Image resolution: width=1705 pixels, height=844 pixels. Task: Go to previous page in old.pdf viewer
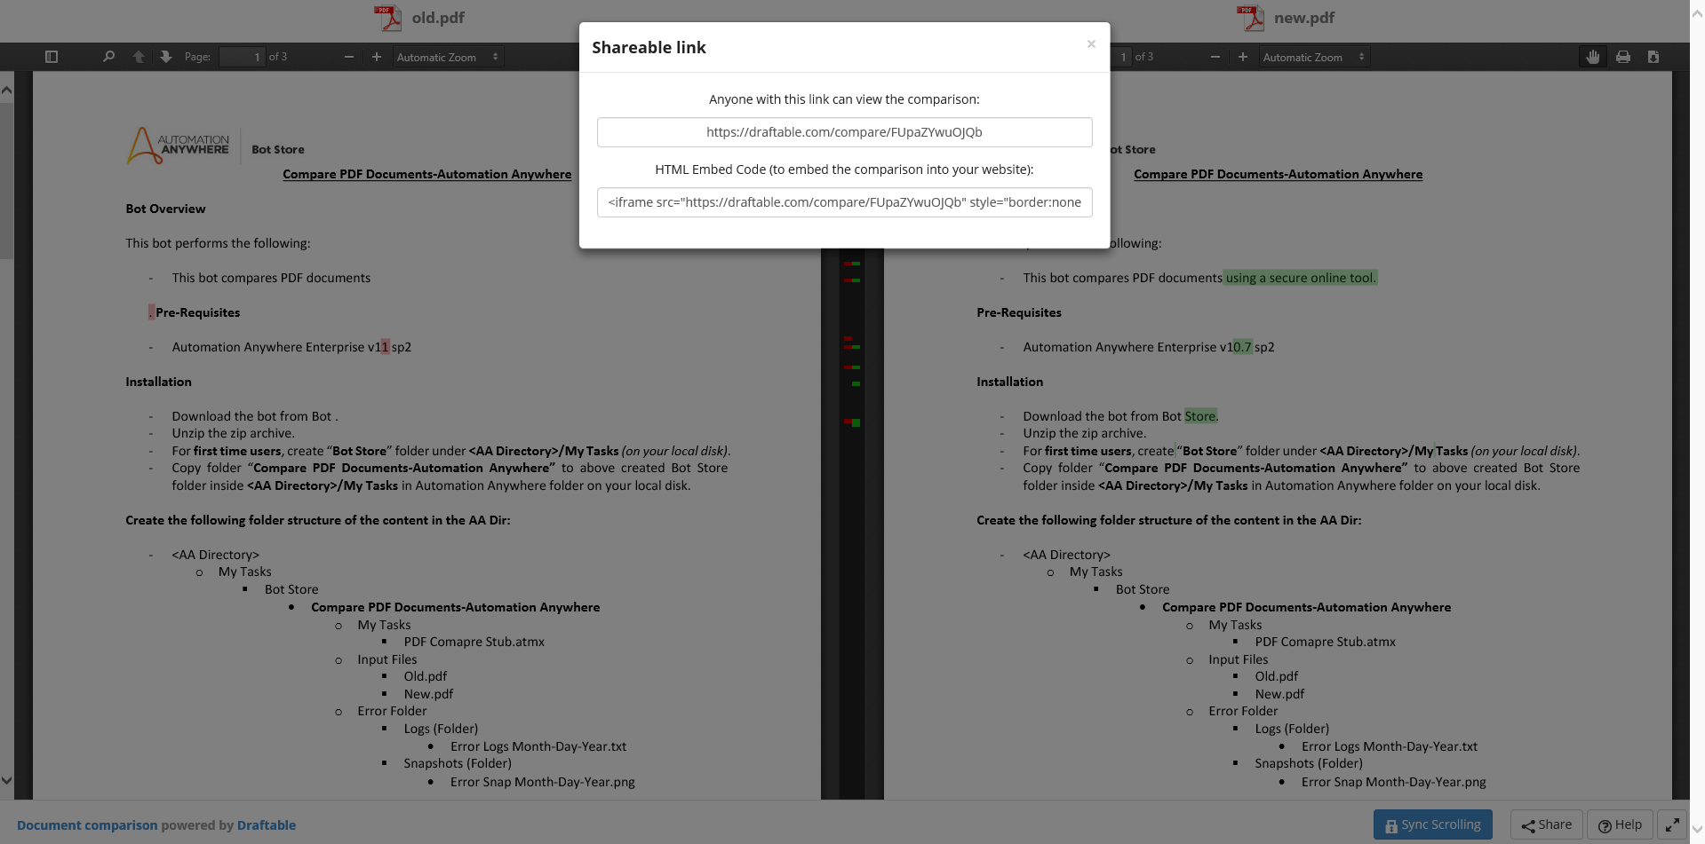pos(139,57)
